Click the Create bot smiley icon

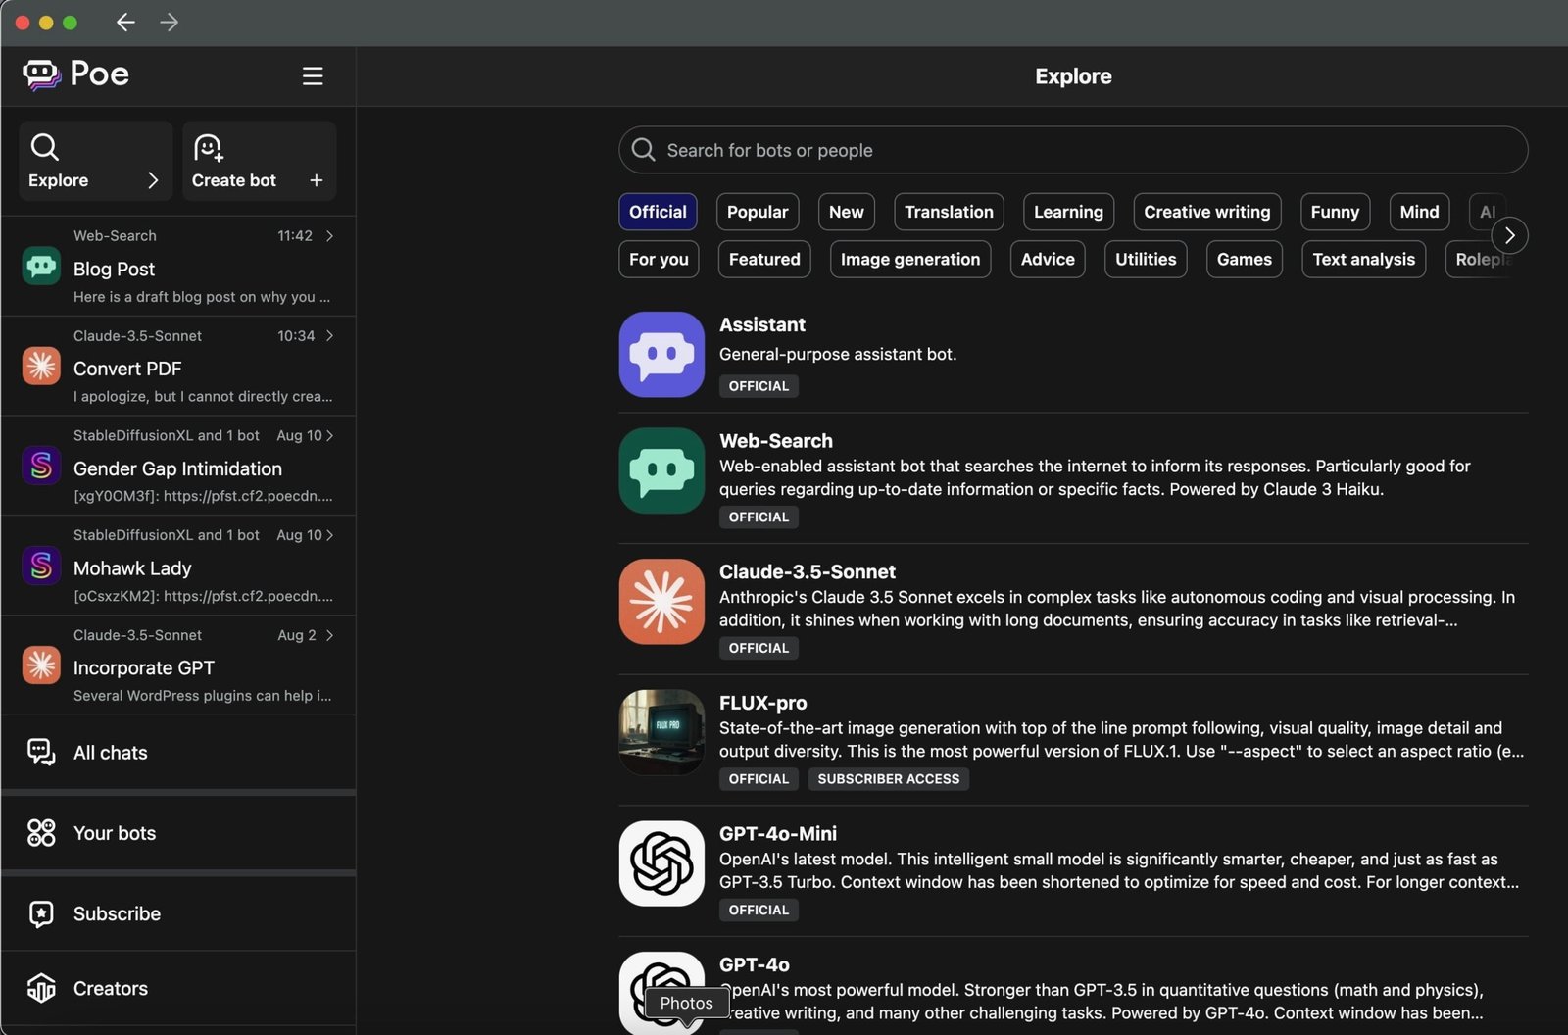208,147
